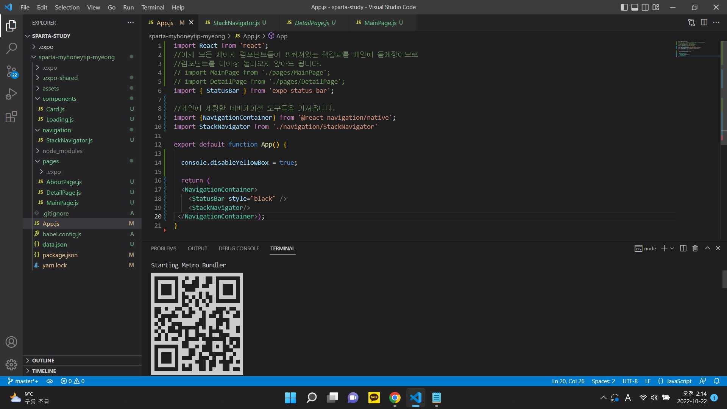Open Source Control view with 22 changes
Viewport: 727px width, 409px height.
11,71
